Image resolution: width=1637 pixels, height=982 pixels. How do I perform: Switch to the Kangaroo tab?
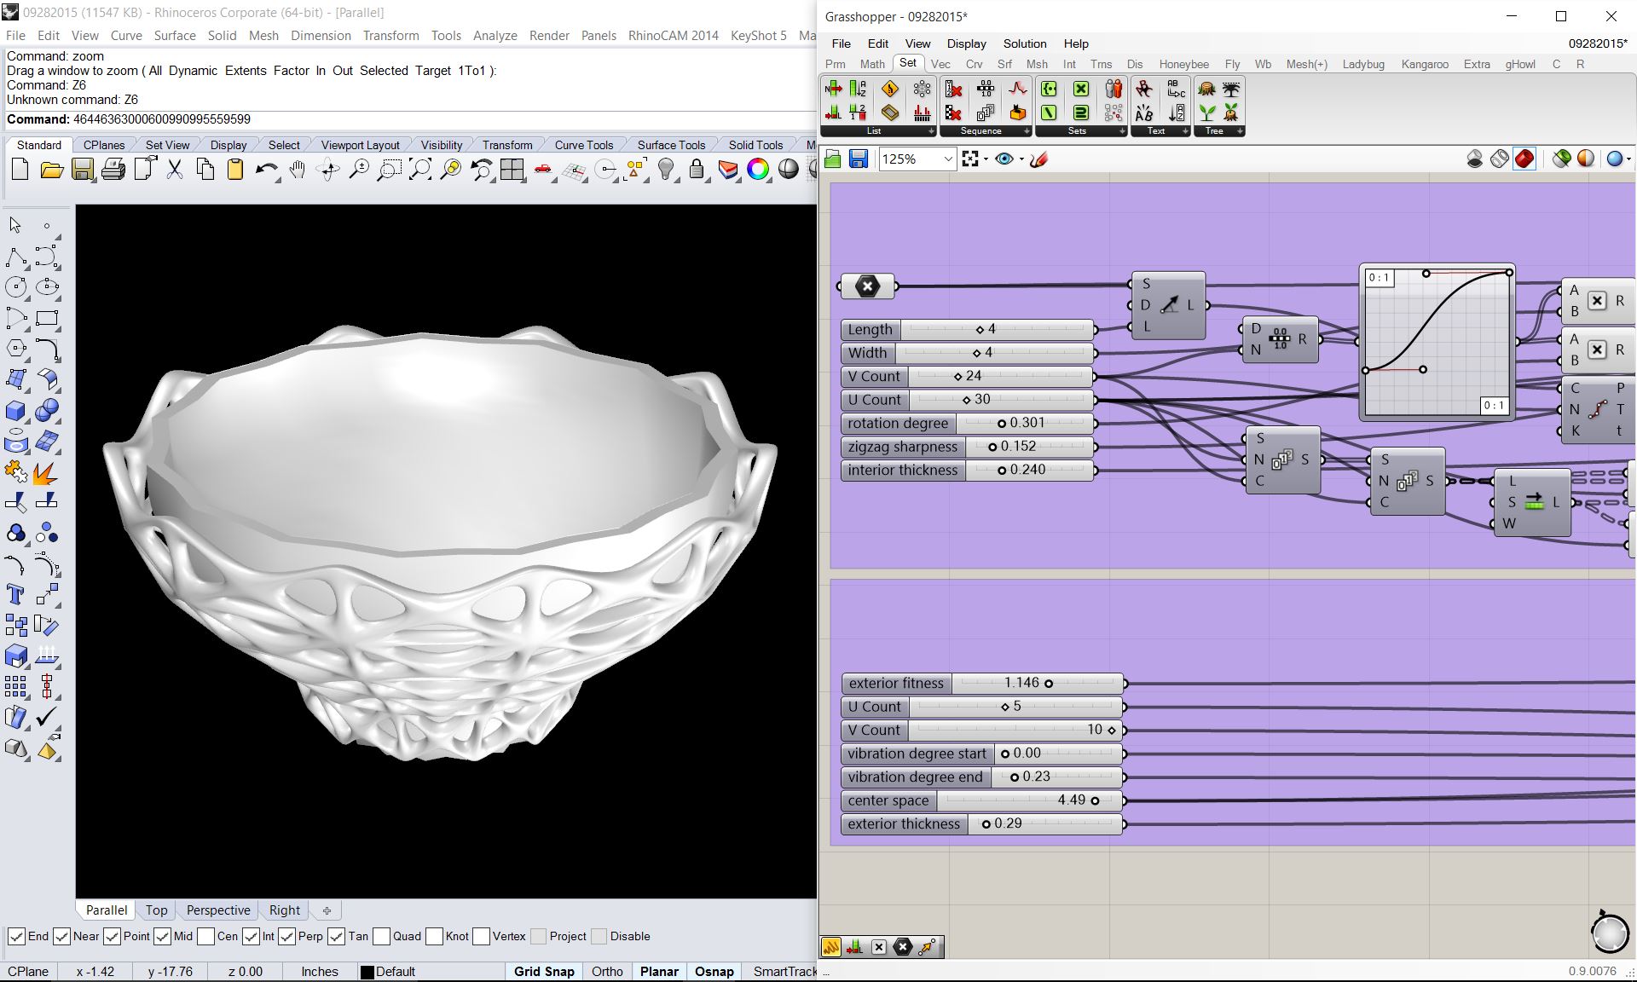(x=1424, y=64)
